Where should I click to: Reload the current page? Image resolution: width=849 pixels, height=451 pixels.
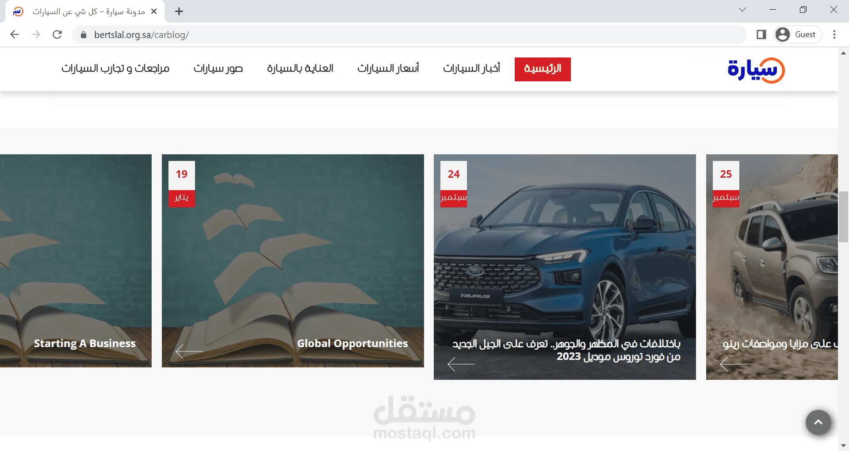click(57, 34)
